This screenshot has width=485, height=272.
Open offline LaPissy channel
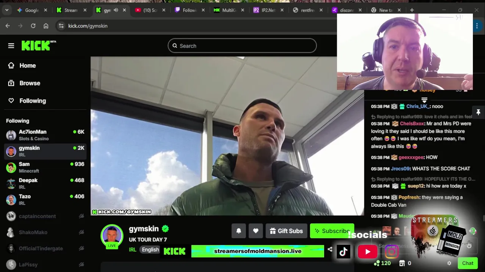point(45,264)
